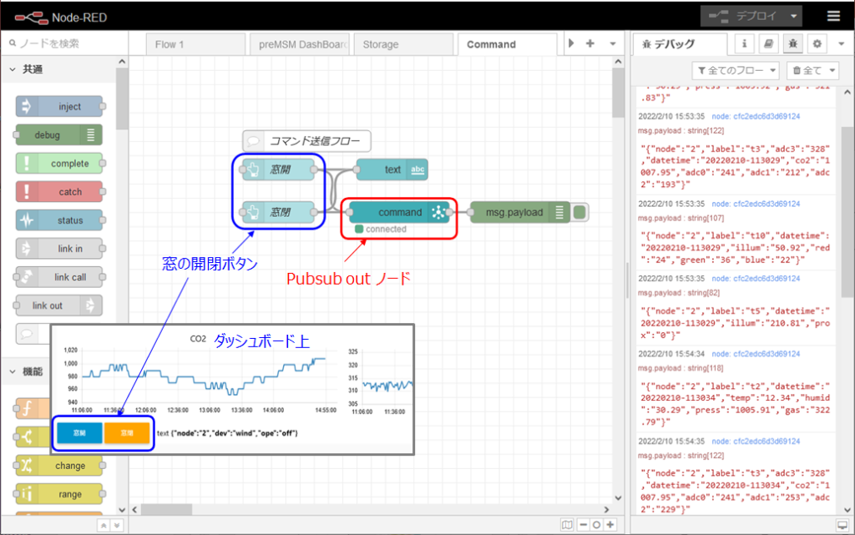This screenshot has width=855, height=535.
Task: Expand the 機能 palette category
Action: pos(14,371)
